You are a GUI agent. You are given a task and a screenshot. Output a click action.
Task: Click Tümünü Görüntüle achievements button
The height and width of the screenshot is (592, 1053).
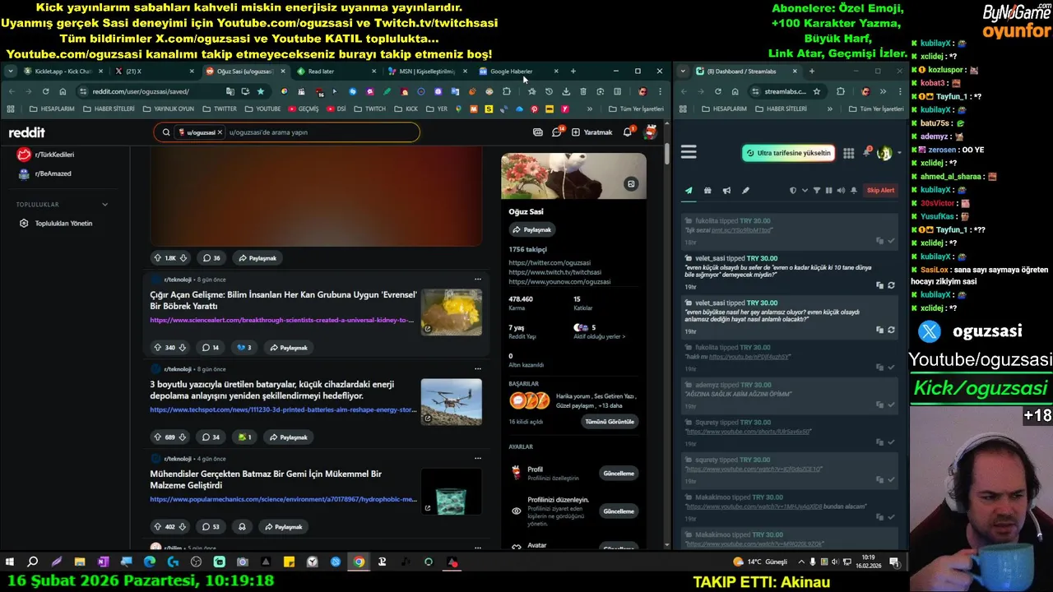tap(610, 421)
